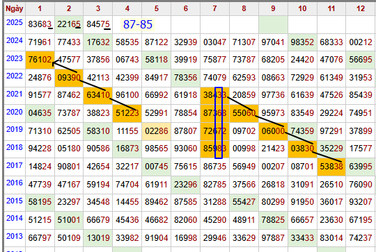The height and width of the screenshot is (252, 376).
Task: Select column header 4
Action: click(127, 8)
